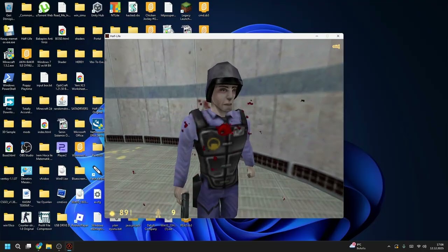Select the ei.cfg settings file
The height and width of the screenshot is (252, 448).
point(97,197)
